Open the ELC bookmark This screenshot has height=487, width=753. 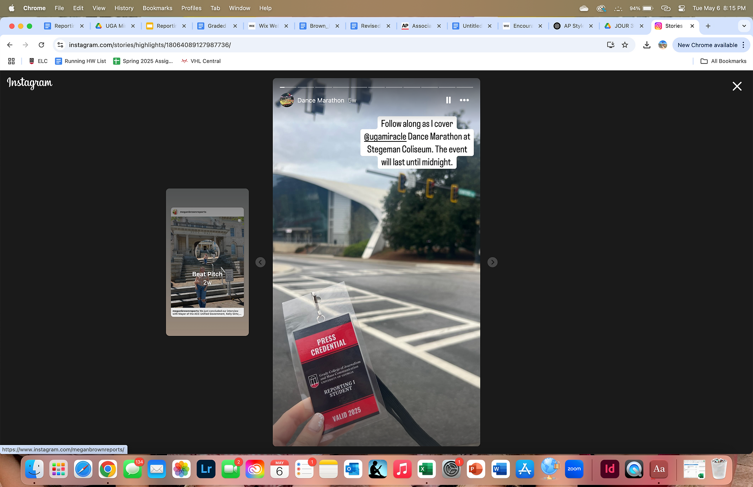click(x=38, y=61)
